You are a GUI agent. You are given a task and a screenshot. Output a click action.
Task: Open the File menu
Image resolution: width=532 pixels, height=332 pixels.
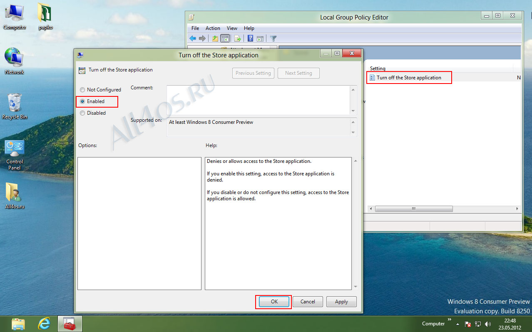195,28
